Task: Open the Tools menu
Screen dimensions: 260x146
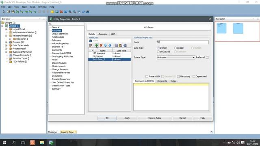Action: pos(32,7)
